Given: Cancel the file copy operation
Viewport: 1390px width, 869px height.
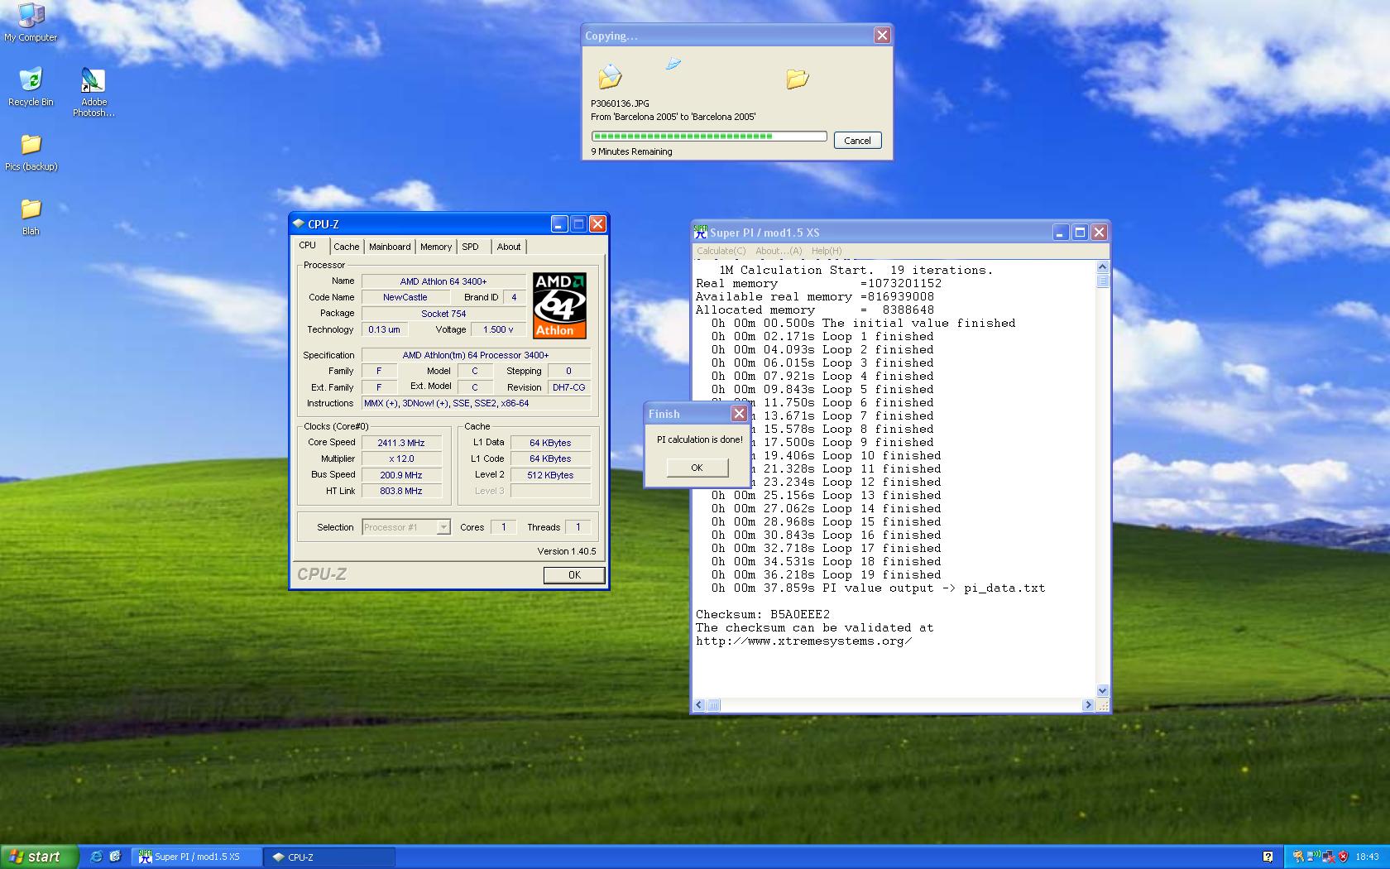Looking at the screenshot, I should (857, 140).
